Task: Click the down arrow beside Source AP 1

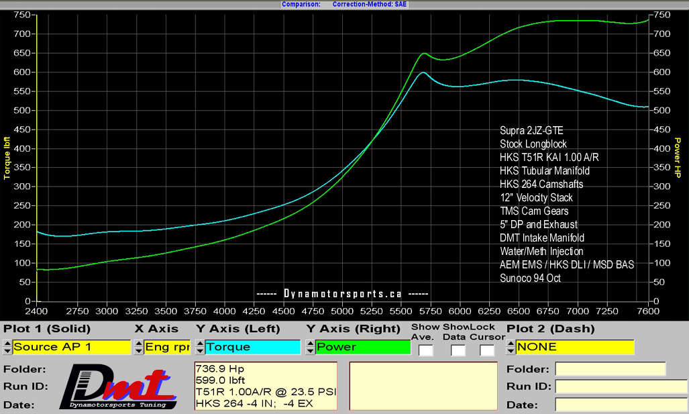Action: click(7, 351)
